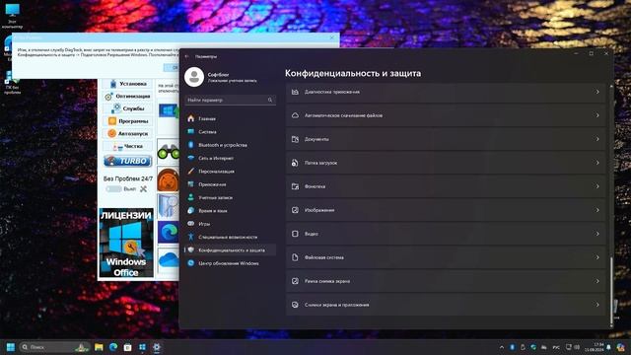This screenshot has width=631, height=355.
Task: Show hidden system tray icons
Action: point(502,347)
